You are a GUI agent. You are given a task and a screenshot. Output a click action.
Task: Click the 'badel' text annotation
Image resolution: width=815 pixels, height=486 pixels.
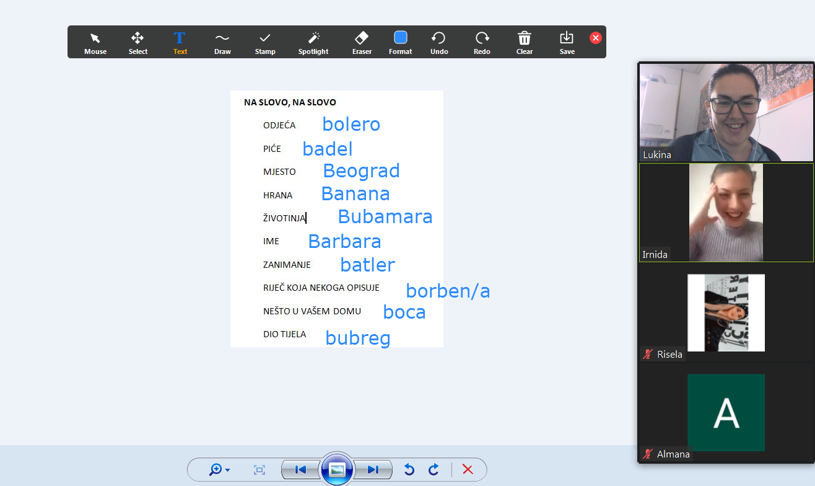point(328,149)
